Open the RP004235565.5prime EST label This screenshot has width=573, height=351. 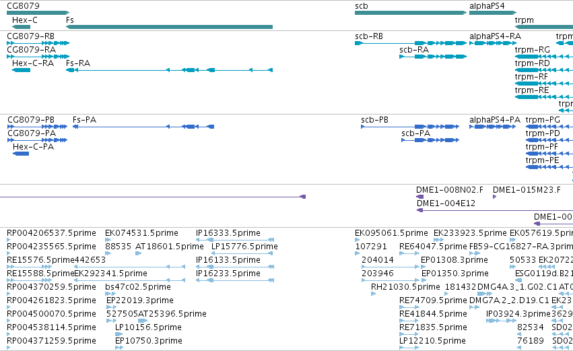pos(52,247)
